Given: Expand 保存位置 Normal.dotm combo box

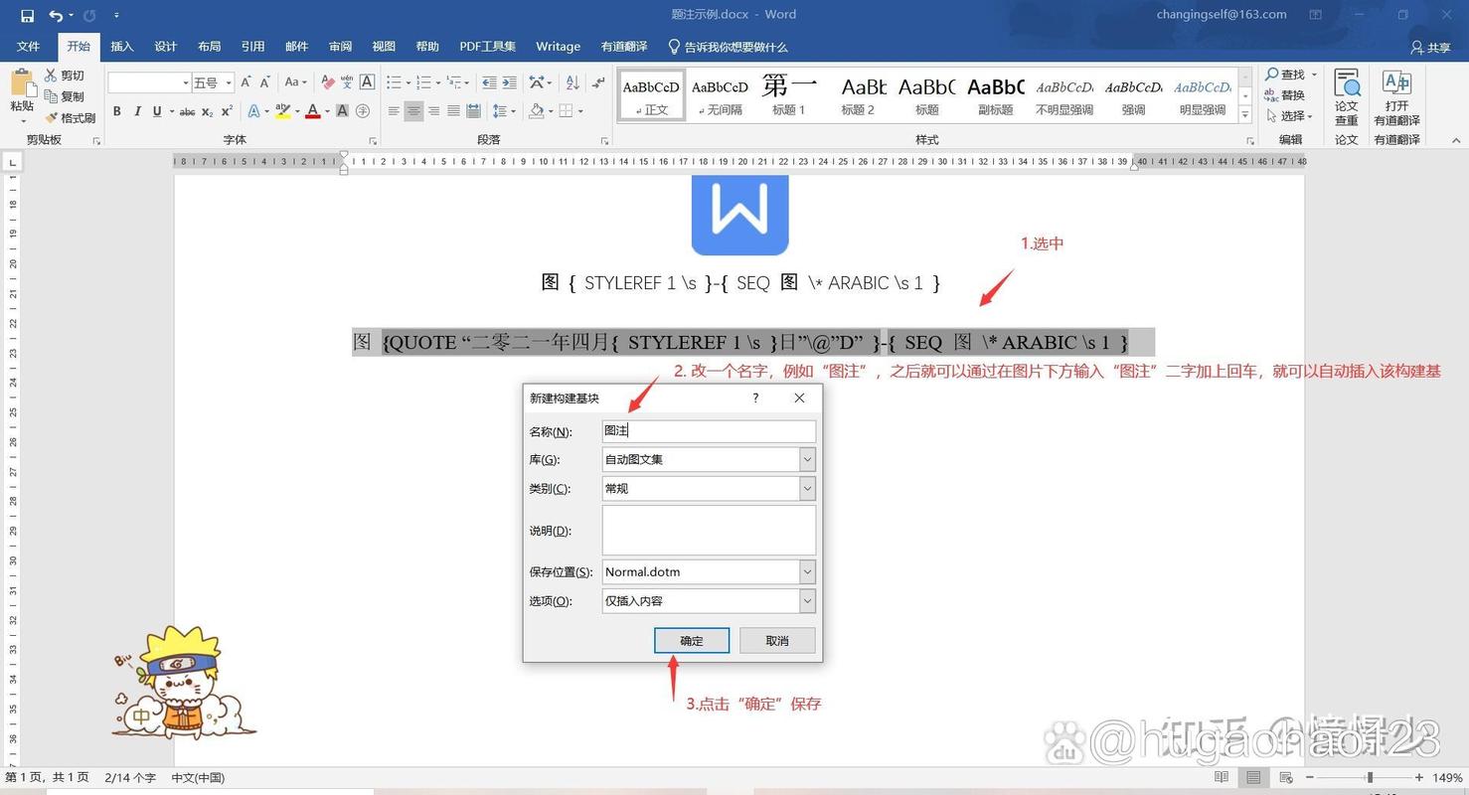Looking at the screenshot, I should pyautogui.click(x=807, y=571).
